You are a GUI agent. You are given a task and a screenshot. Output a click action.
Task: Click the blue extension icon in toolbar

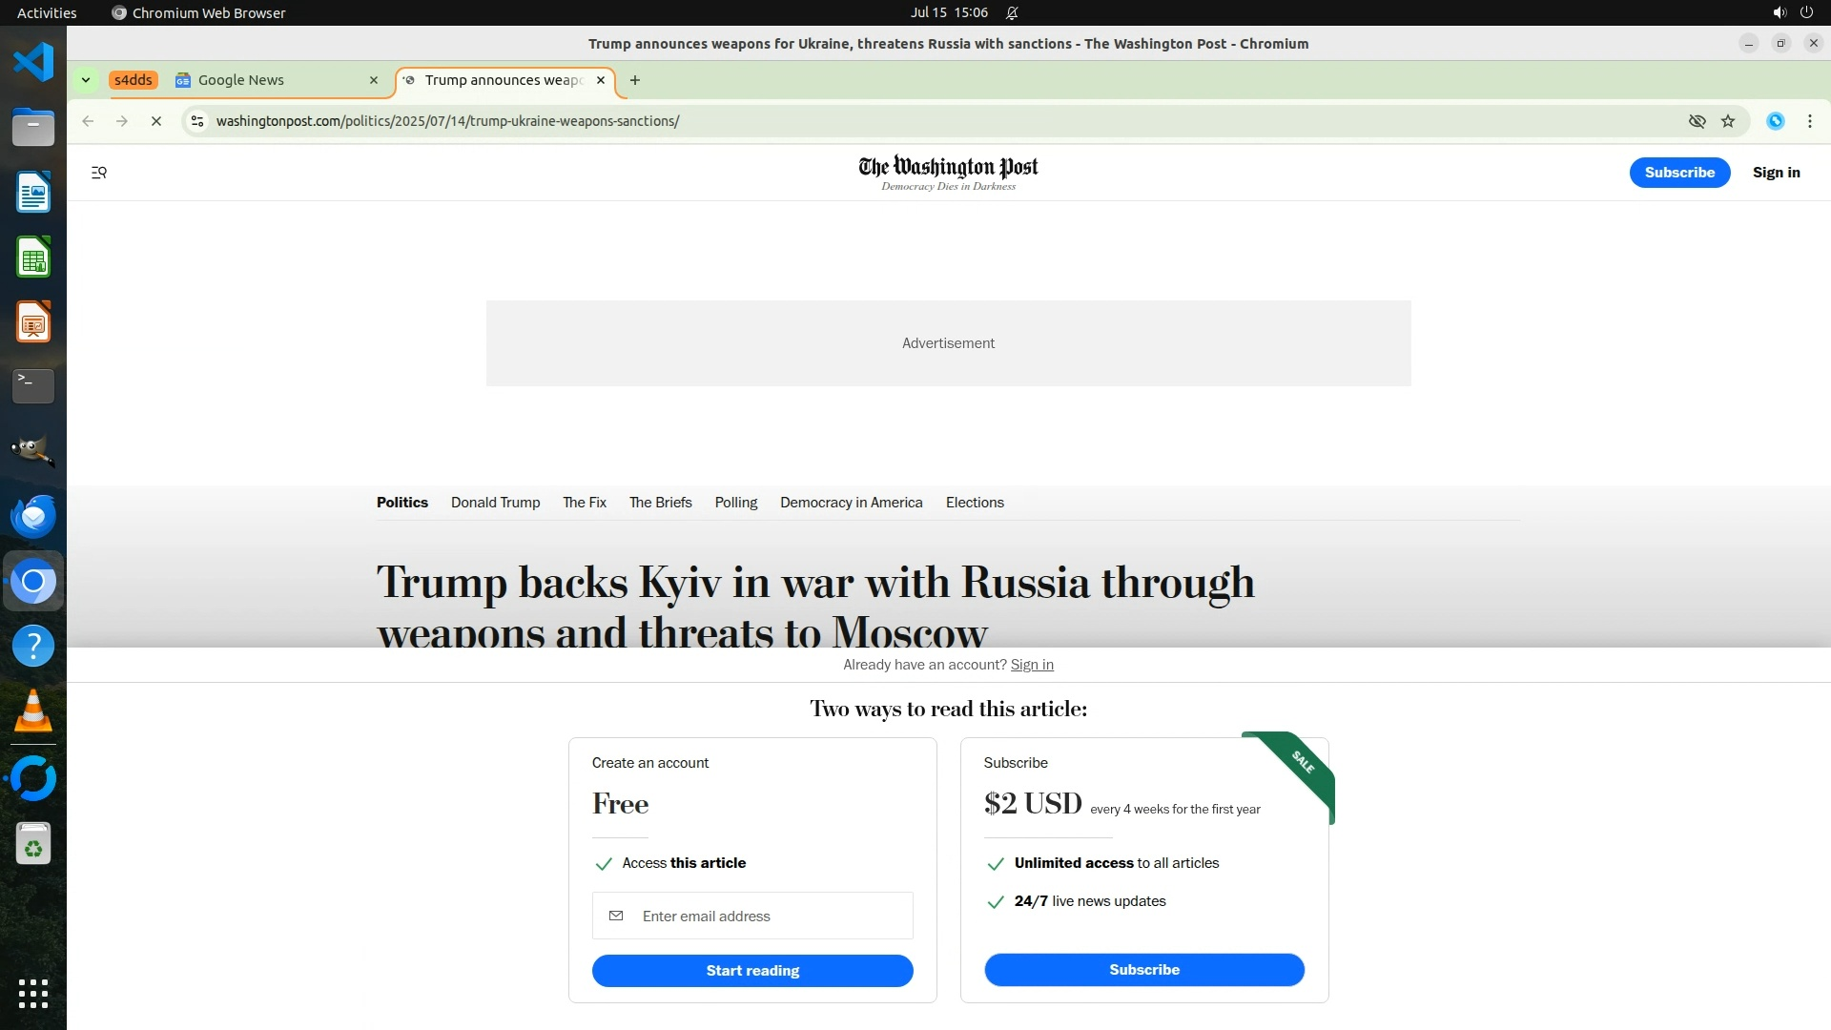click(x=1775, y=121)
